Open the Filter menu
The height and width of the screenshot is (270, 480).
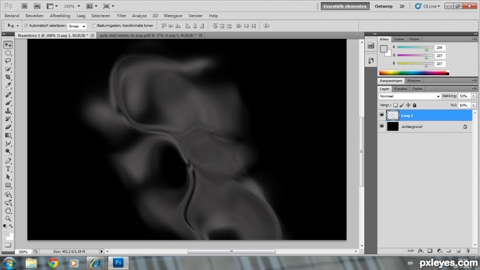coord(122,16)
